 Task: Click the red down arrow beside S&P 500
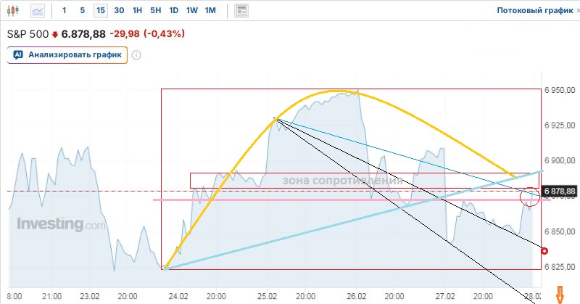(x=54, y=34)
